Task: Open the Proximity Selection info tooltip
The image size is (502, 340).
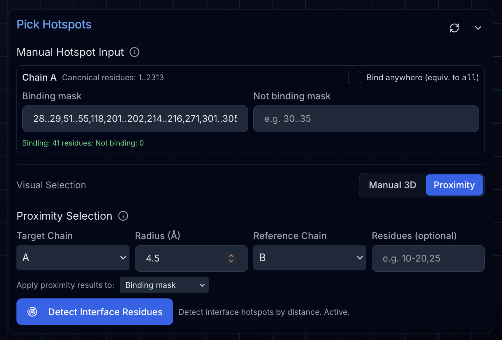Action: (x=123, y=216)
